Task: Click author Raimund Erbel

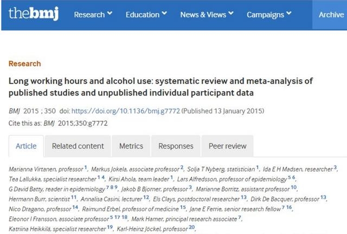Action: tap(101, 209)
